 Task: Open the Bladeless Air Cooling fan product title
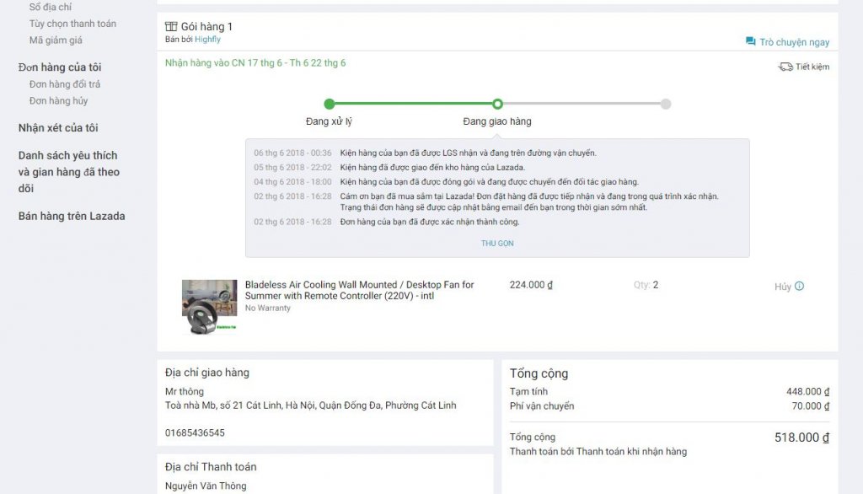(x=359, y=290)
